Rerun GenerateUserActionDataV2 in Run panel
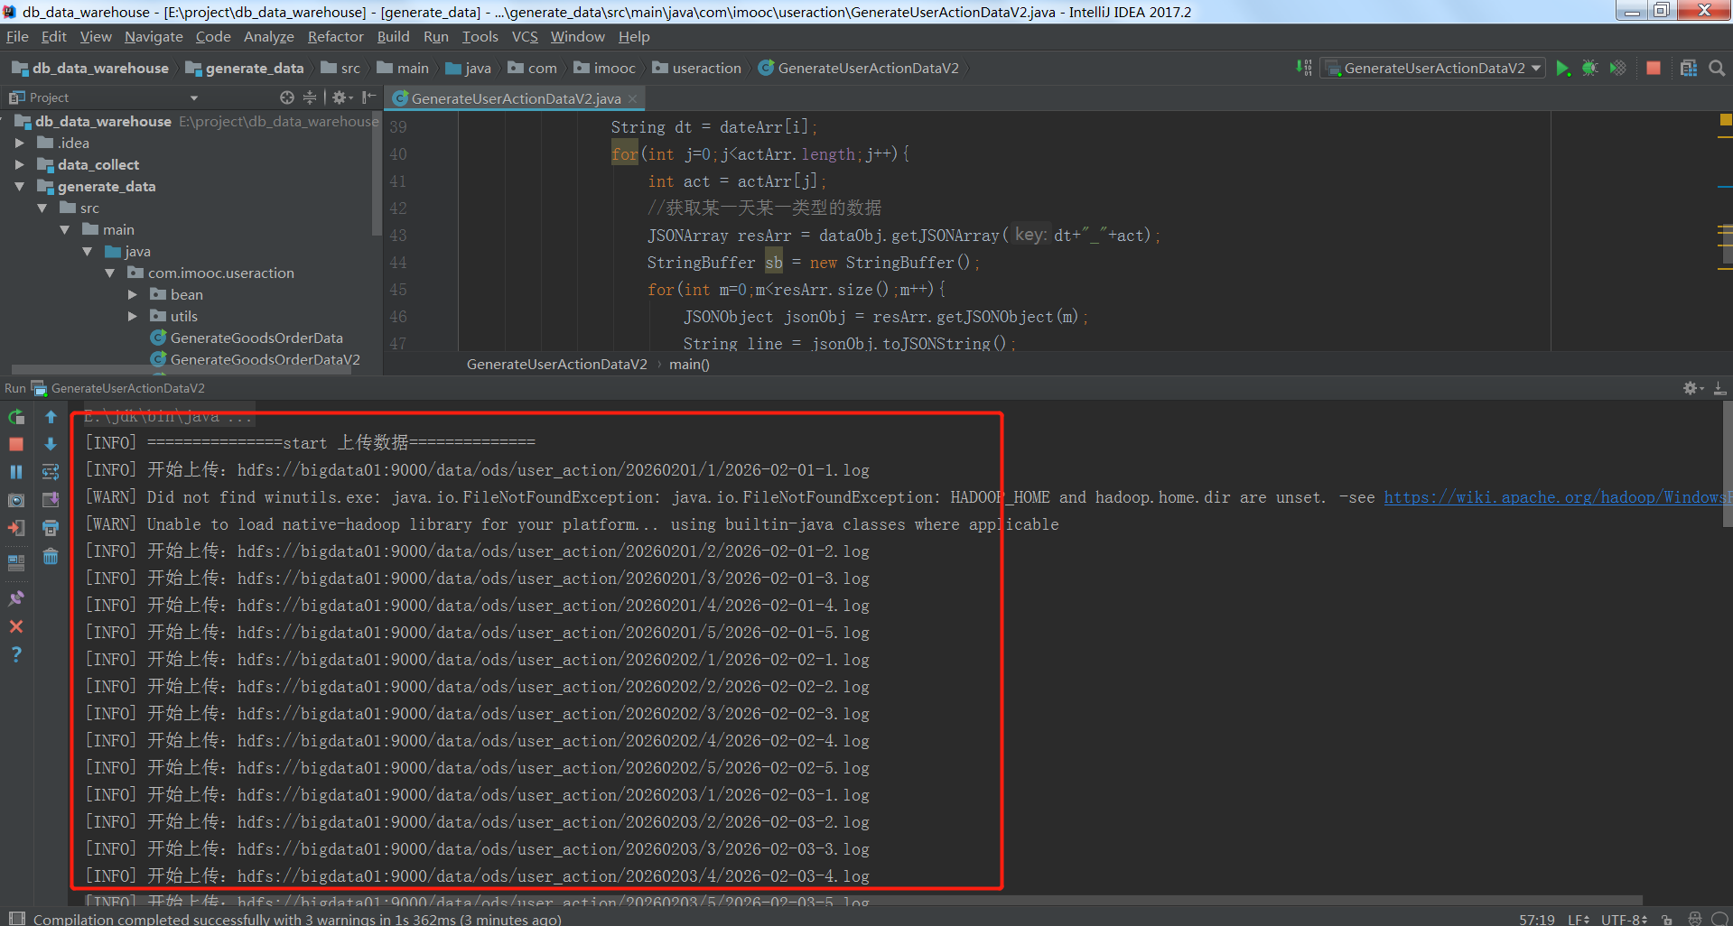1733x926 pixels. point(16,417)
